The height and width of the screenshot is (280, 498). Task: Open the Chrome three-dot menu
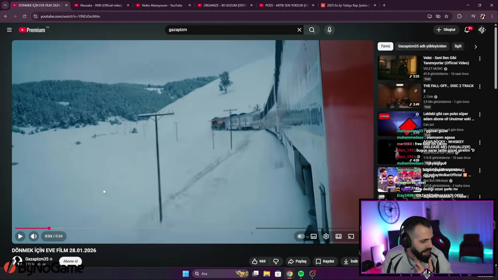point(492,16)
